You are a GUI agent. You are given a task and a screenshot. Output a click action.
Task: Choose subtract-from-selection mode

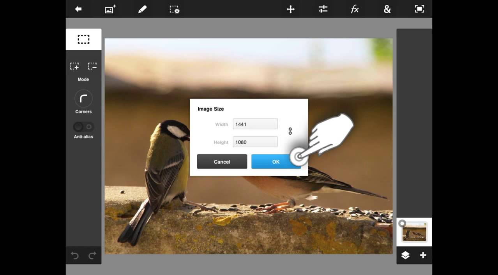[92, 66]
